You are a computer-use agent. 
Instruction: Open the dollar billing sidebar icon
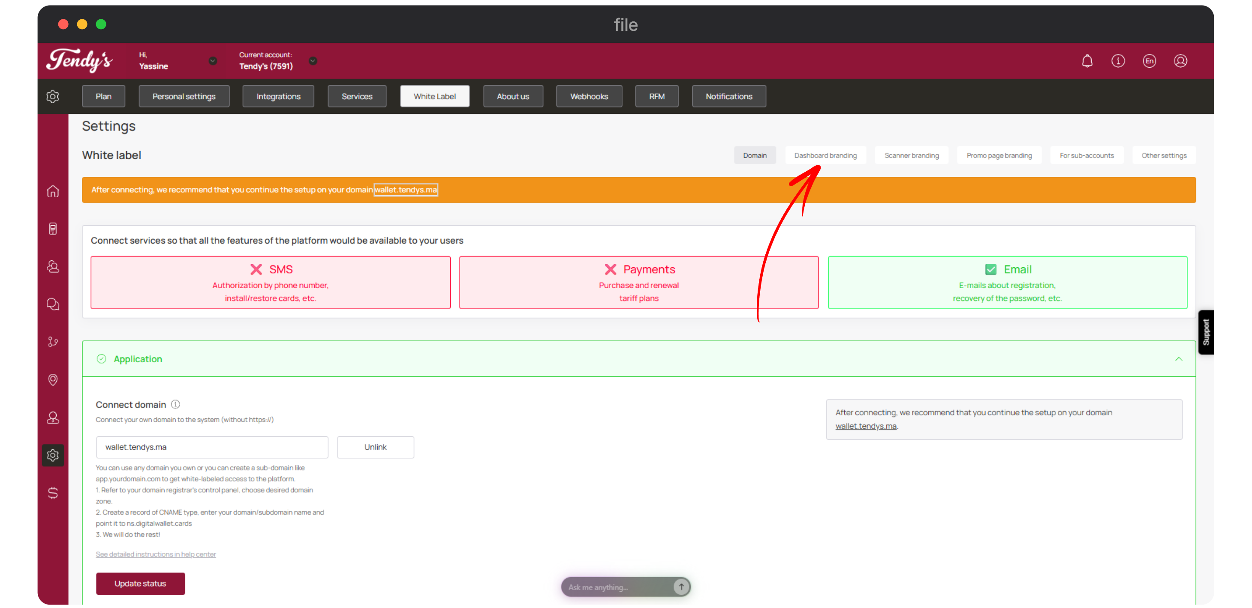[x=53, y=493]
